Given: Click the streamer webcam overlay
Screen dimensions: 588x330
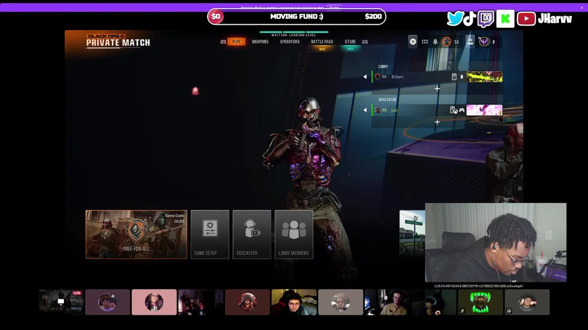Looking at the screenshot, I should [x=496, y=242].
